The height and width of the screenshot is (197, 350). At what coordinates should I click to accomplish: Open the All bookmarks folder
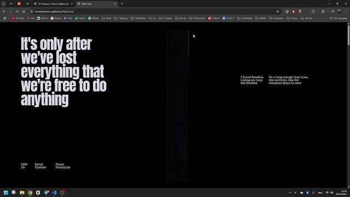[x=339, y=18]
